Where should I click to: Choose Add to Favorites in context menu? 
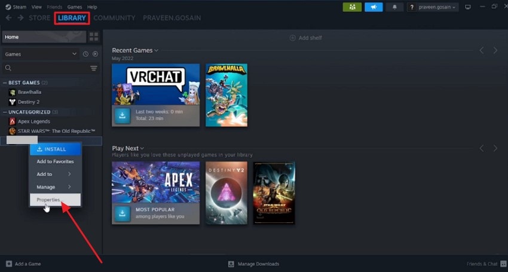point(56,161)
